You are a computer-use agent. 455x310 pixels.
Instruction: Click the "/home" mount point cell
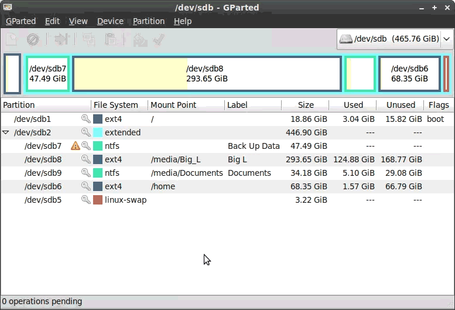(x=163, y=186)
